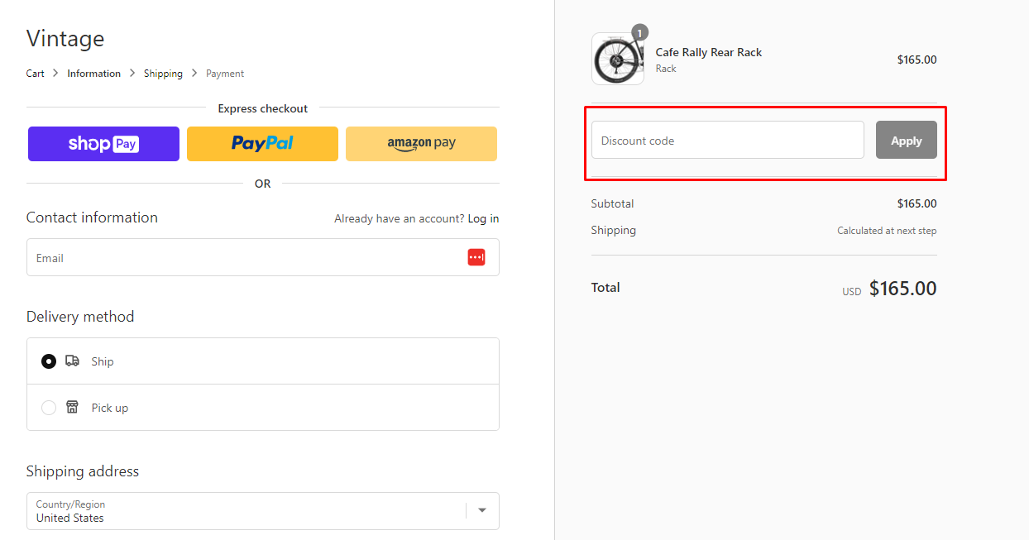
Task: Click the store icon next to Pick up
Action: (72, 407)
